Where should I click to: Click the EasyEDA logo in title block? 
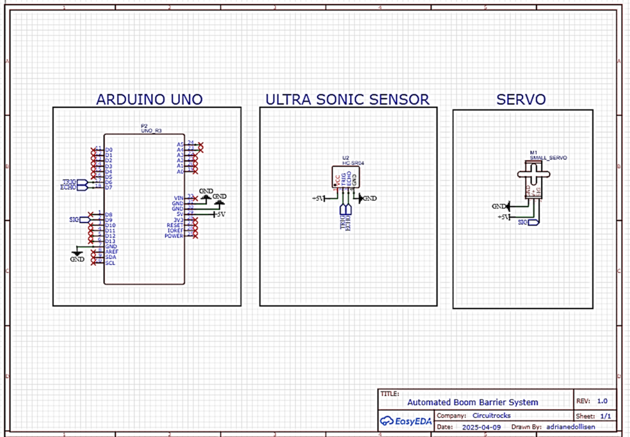(x=406, y=421)
